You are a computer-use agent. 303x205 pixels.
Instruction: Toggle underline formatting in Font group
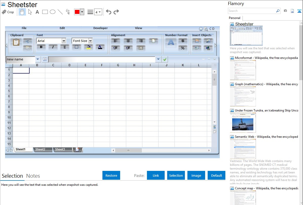[x=65, y=47]
